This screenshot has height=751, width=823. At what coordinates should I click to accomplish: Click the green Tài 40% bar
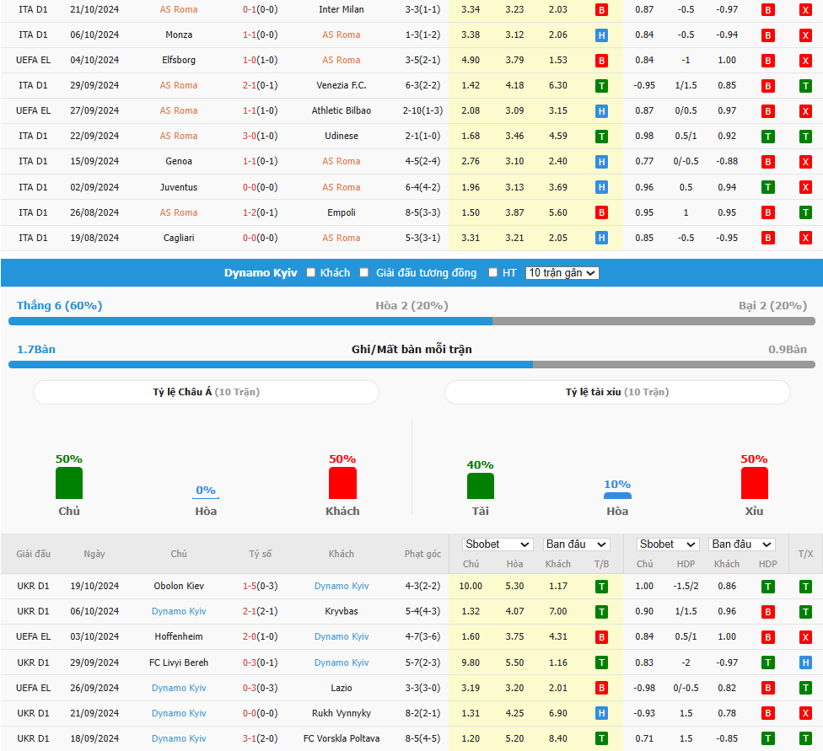[481, 486]
